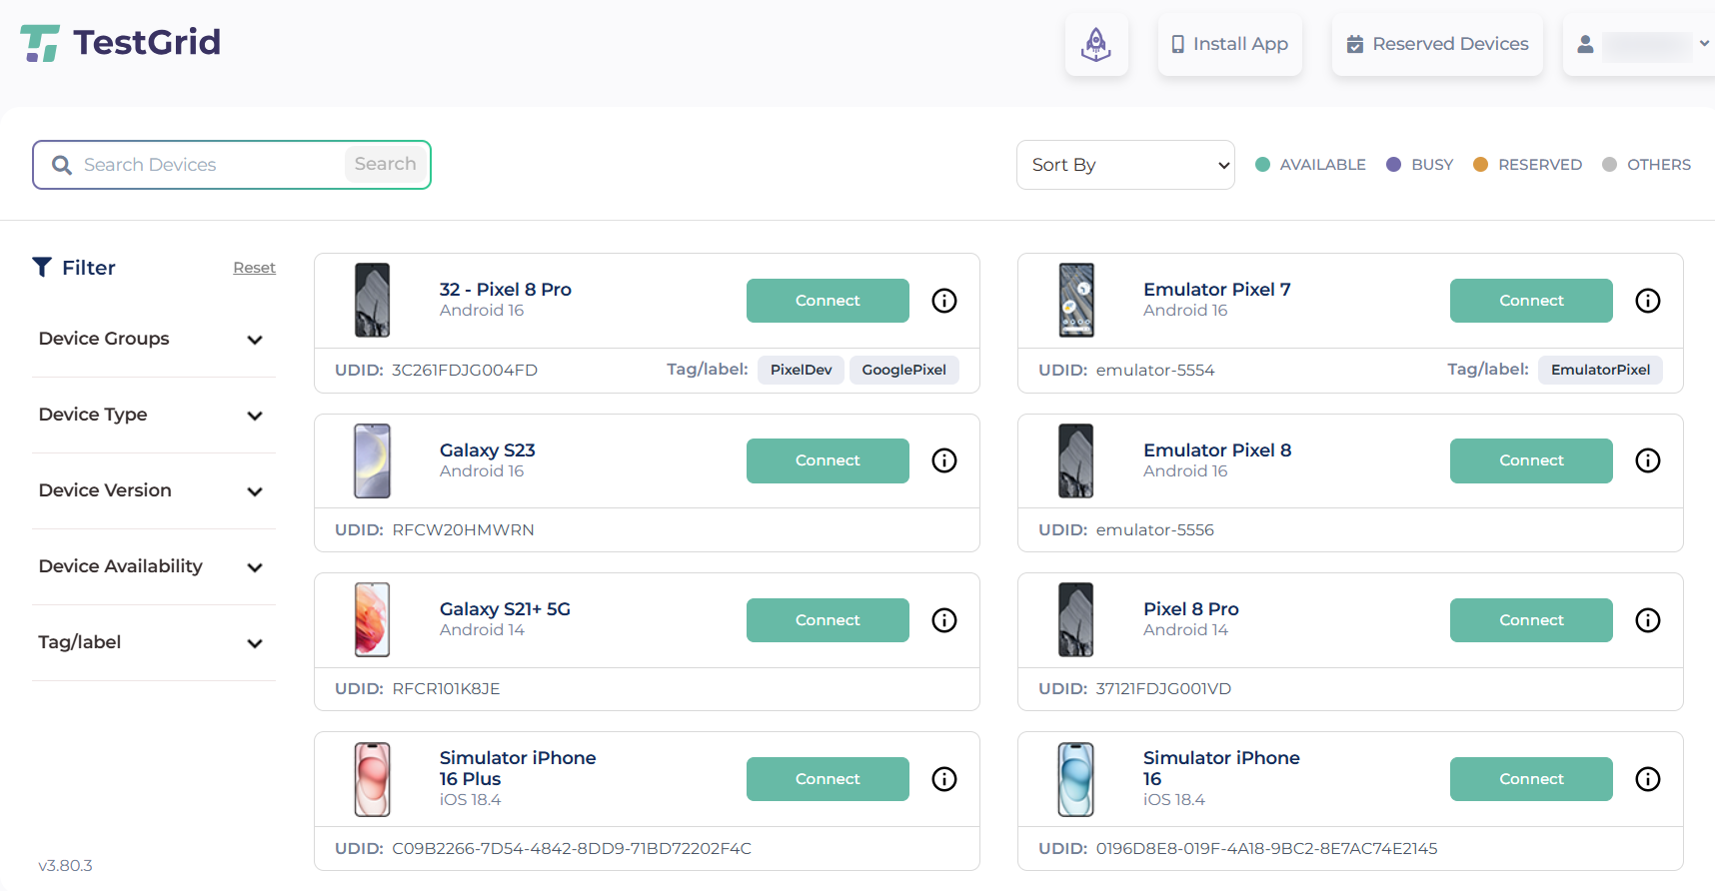Open info icon for 32 - Pixel 8 Pro
The image size is (1715, 891).
(x=944, y=301)
